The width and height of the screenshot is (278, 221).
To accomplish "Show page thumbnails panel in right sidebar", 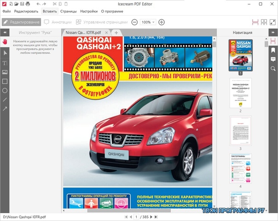I will pos(273,41).
